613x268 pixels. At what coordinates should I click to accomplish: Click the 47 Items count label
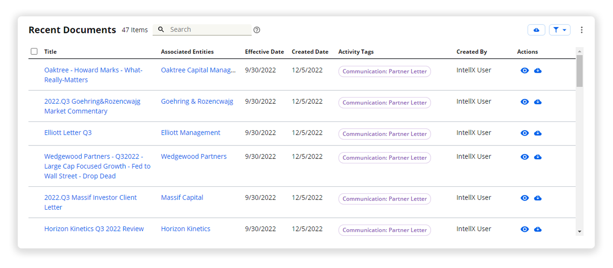135,30
